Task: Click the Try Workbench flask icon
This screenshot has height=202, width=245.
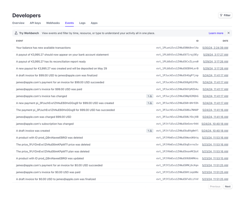Action: tap(16, 33)
